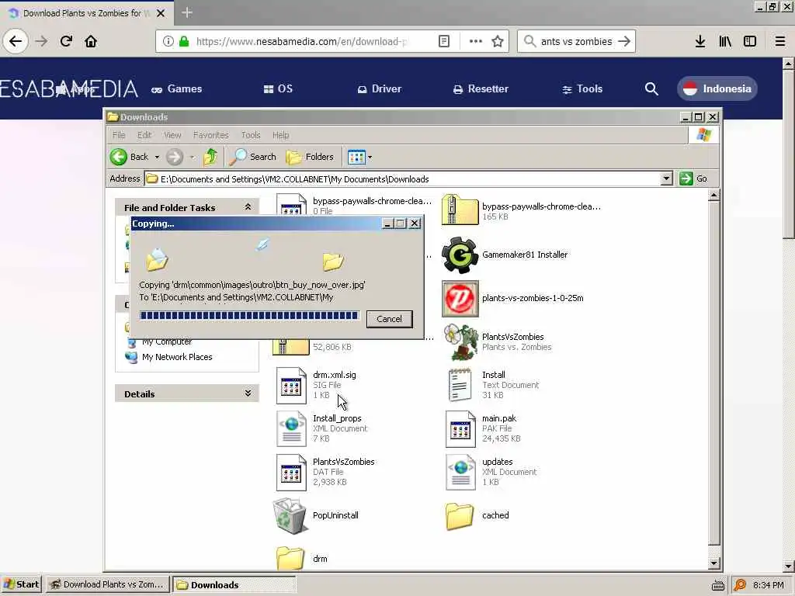Select main.pak file icon
Screen dimensions: 795x596
click(x=460, y=428)
